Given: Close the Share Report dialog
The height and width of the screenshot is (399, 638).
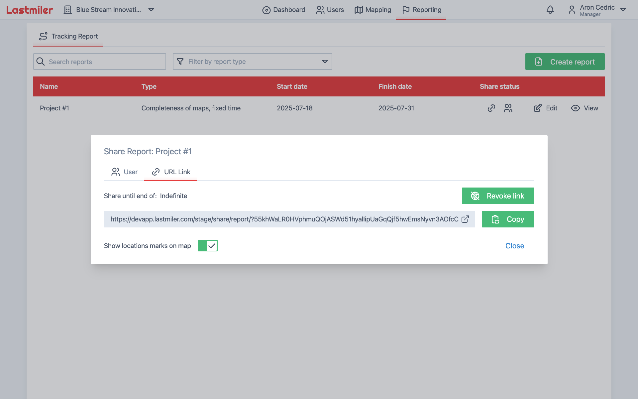Looking at the screenshot, I should tap(514, 246).
